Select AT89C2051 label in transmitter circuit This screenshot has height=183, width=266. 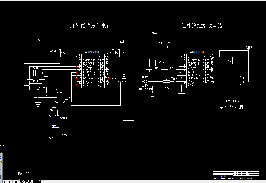(x=92, y=52)
